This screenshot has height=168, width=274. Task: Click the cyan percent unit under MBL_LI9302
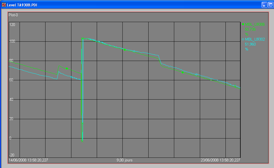pos(246,49)
